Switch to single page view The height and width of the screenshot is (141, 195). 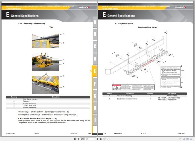click(x=180, y=139)
